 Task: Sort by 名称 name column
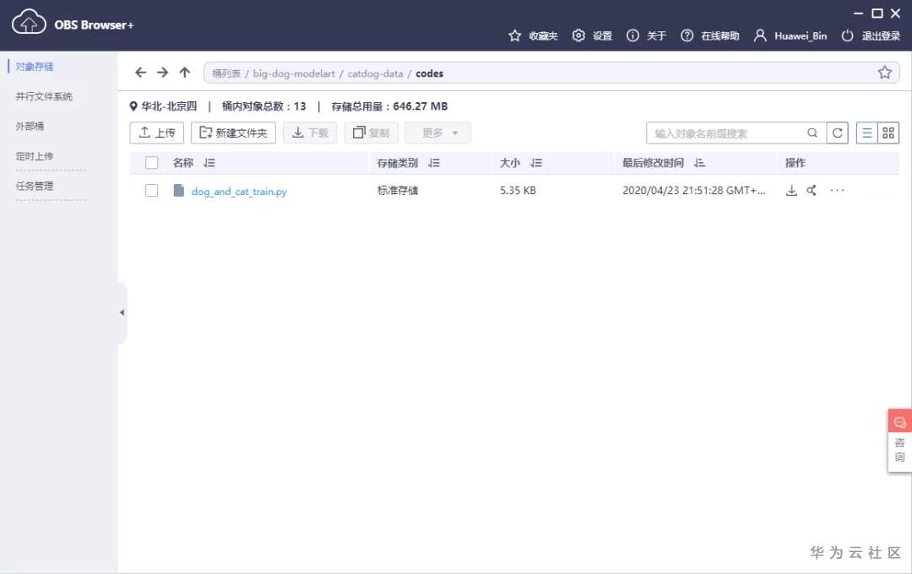209,163
